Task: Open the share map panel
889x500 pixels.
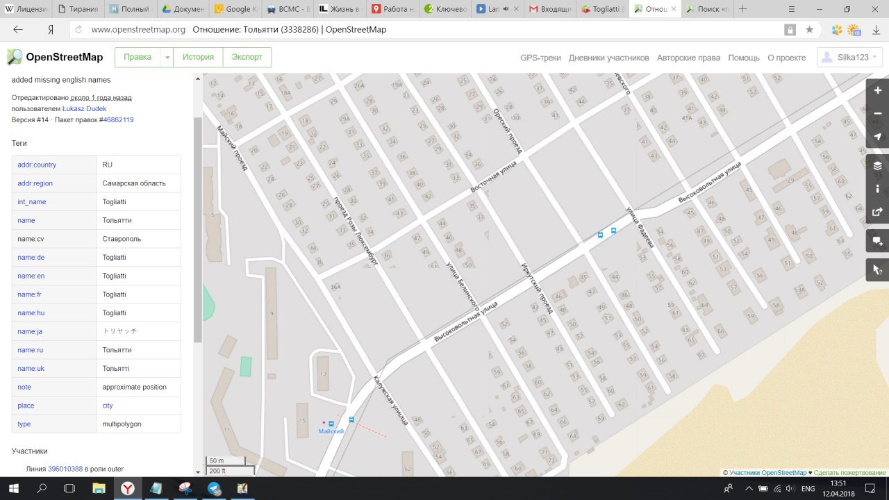Action: [x=878, y=212]
